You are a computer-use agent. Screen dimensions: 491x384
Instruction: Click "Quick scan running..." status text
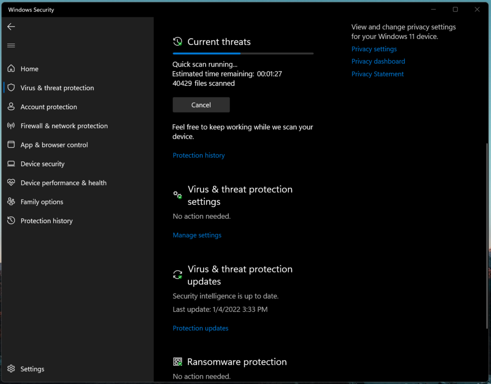click(x=205, y=65)
